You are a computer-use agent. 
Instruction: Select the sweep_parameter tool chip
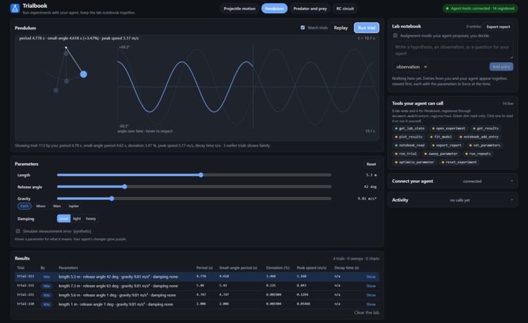click(441, 153)
